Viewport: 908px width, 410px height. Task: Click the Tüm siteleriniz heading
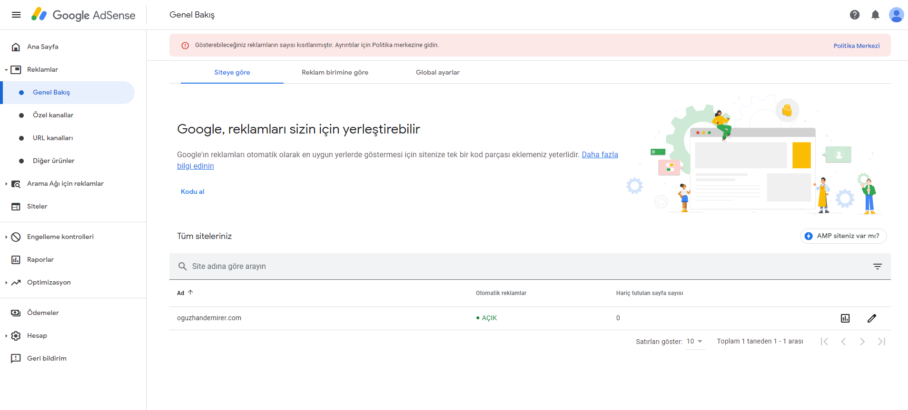click(204, 236)
